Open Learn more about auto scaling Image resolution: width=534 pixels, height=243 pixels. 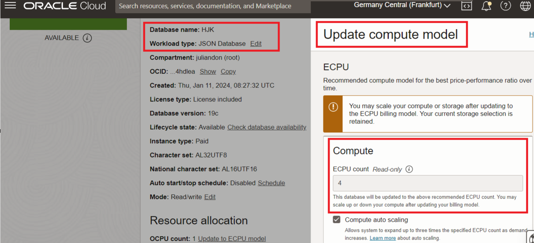(x=383, y=238)
